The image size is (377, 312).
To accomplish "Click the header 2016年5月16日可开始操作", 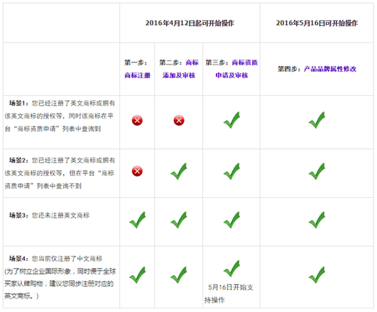I will click(317, 23).
